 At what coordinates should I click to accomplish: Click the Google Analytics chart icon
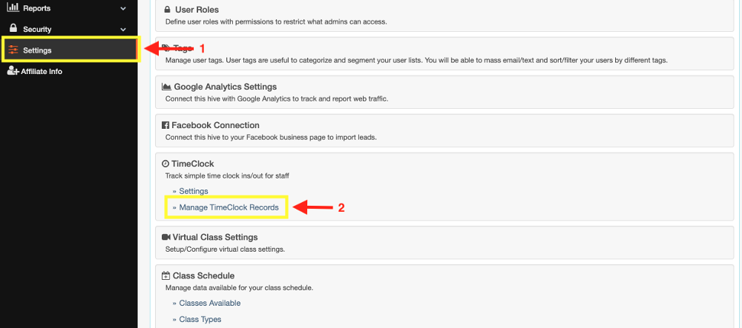tap(166, 87)
